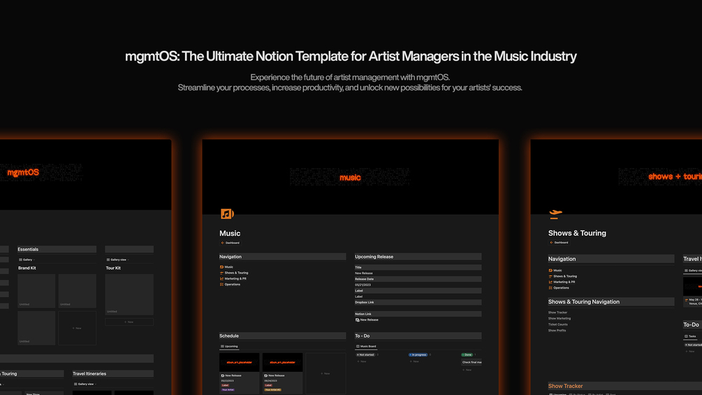Image resolution: width=702 pixels, height=395 pixels.
Task: Click the Not started status on Music Board
Action: [x=366, y=354]
